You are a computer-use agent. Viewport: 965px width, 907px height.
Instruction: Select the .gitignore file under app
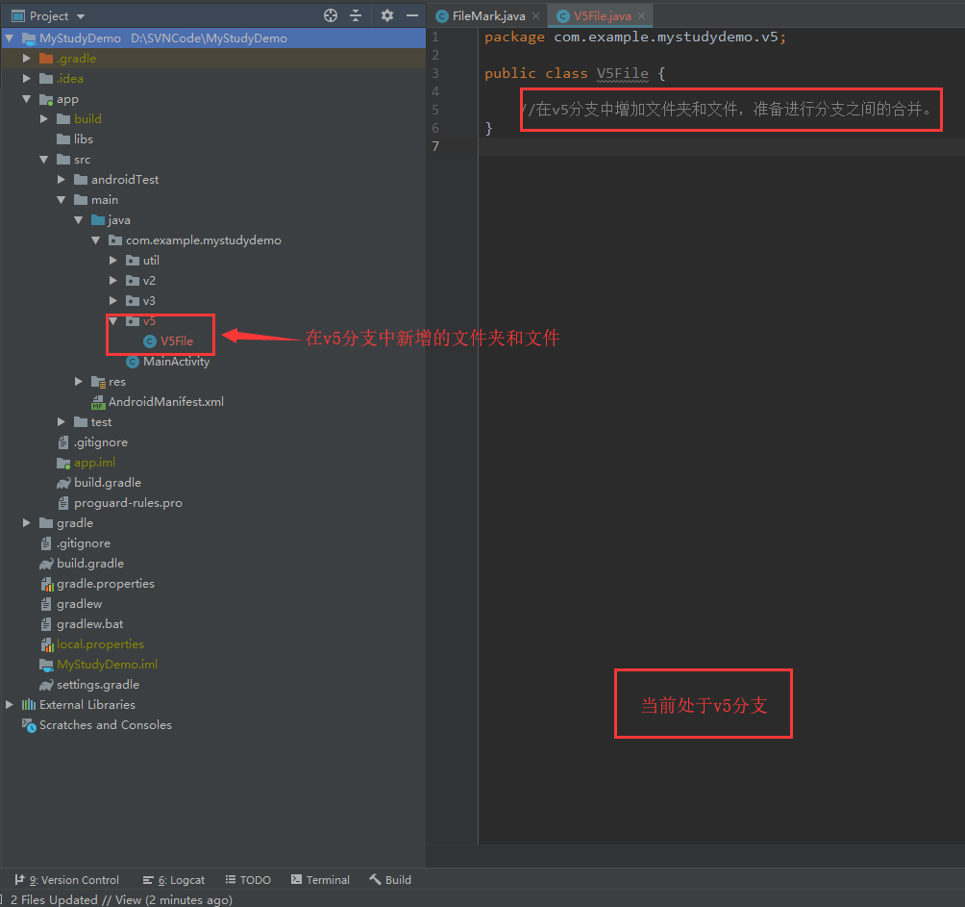(101, 442)
